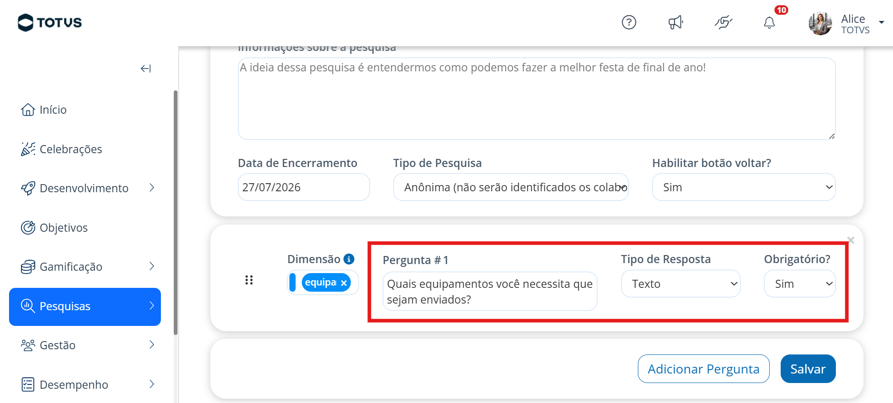The height and width of the screenshot is (403, 893).
Task: Click the TOTVS logo
Action: (50, 22)
